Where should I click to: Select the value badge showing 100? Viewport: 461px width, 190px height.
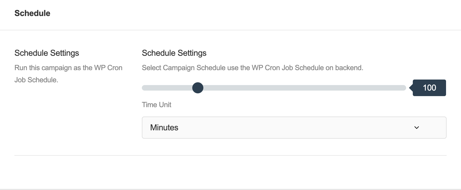click(x=429, y=88)
